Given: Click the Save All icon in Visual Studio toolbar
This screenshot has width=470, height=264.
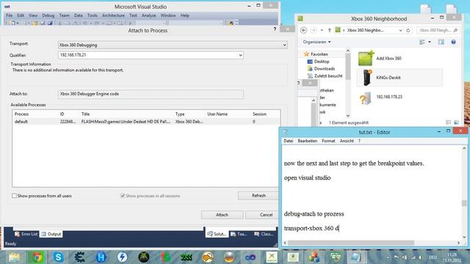Looking at the screenshot, I should [x=50, y=23].
